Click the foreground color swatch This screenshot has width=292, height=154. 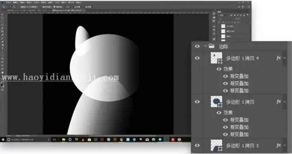click(x=2, y=85)
